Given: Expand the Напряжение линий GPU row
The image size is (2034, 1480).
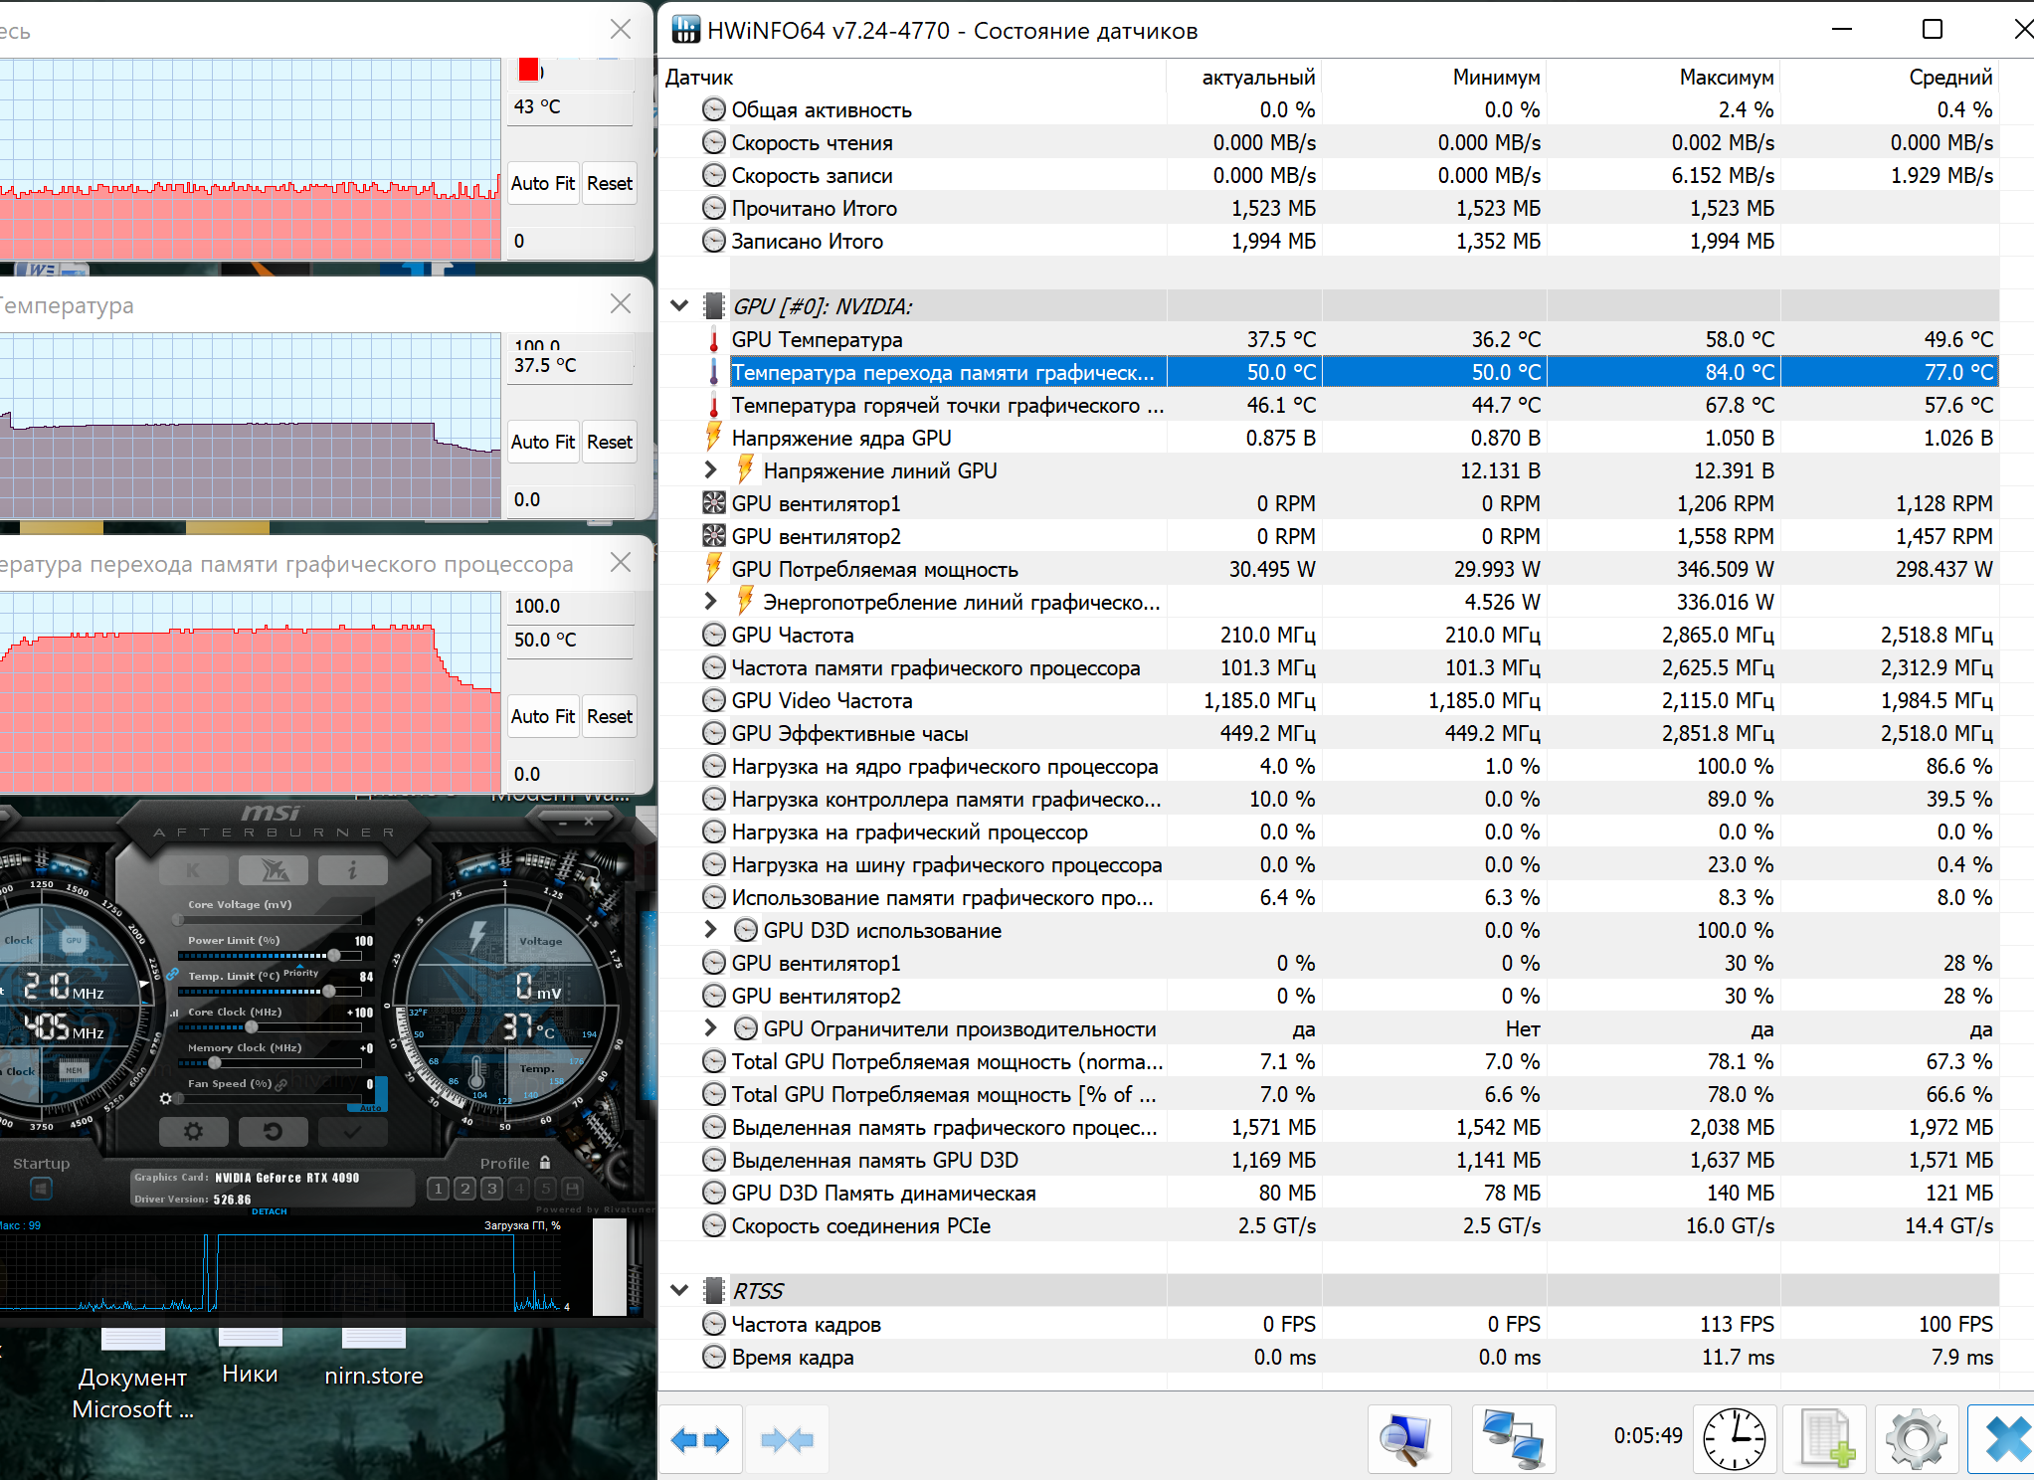Looking at the screenshot, I should pos(710,470).
